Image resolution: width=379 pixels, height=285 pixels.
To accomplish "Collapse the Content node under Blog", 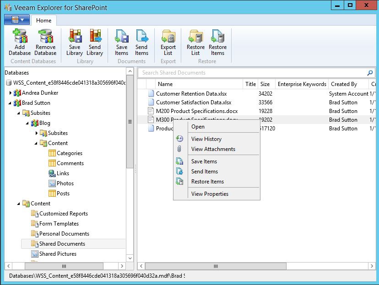I will (36, 143).
